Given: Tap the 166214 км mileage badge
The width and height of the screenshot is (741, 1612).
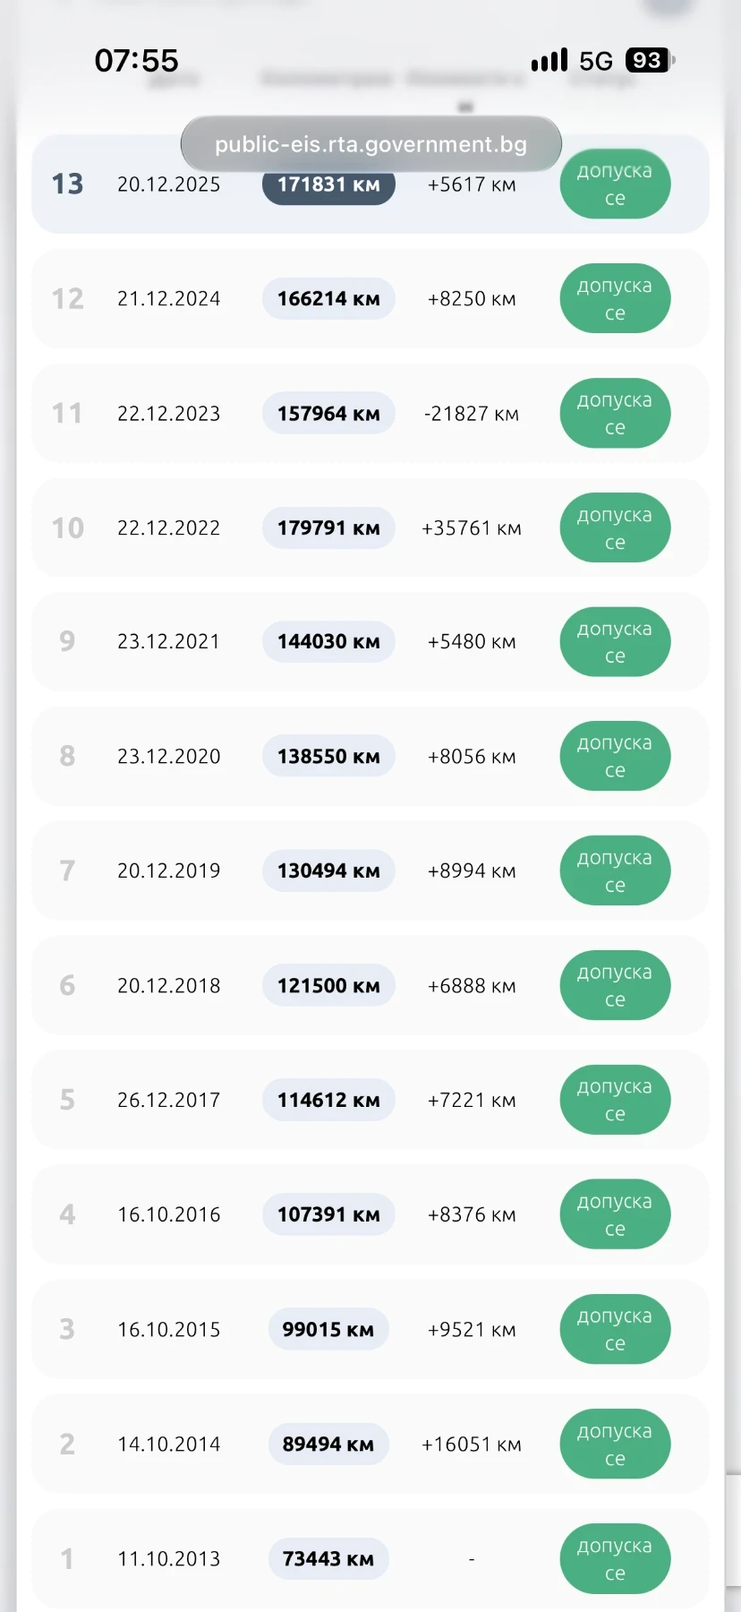Looking at the screenshot, I should click(328, 298).
